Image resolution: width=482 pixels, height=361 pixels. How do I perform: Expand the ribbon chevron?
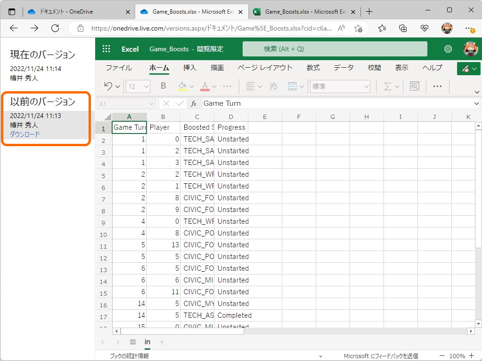click(x=477, y=92)
